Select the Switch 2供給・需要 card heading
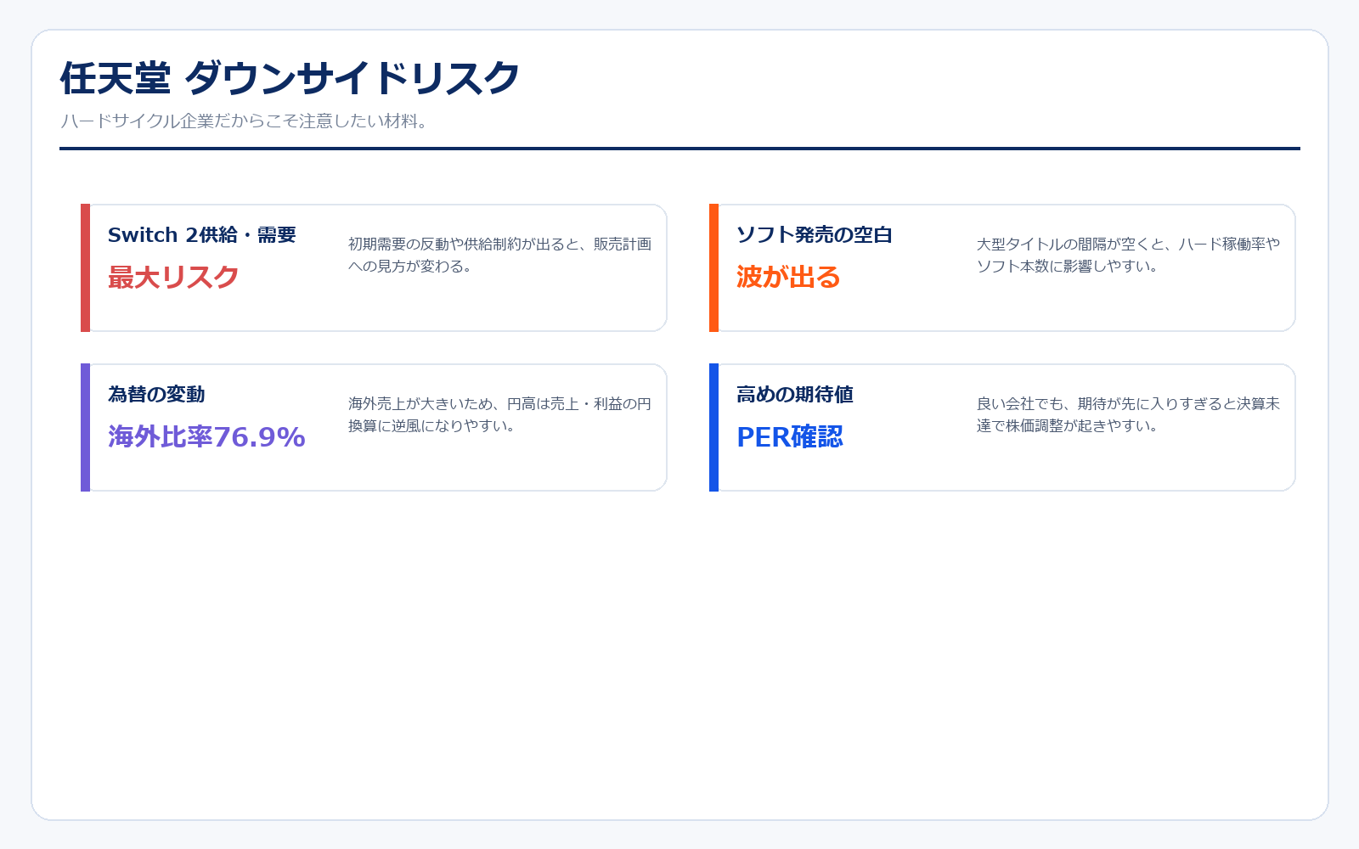1359x849 pixels. pos(202,234)
